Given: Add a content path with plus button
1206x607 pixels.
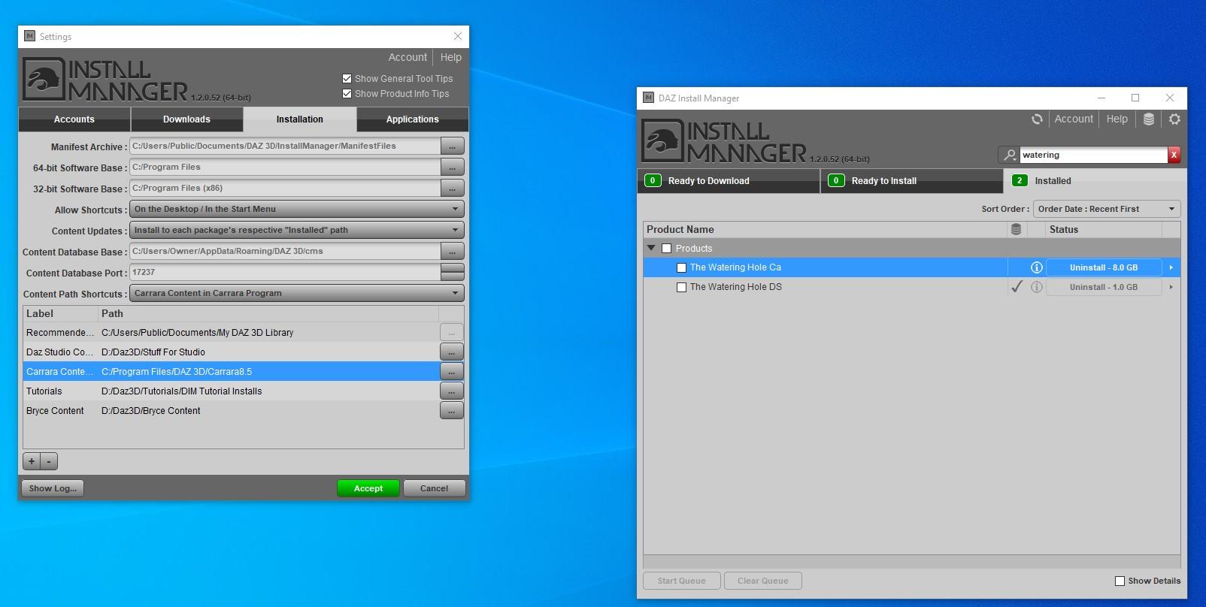Looking at the screenshot, I should click(x=32, y=461).
